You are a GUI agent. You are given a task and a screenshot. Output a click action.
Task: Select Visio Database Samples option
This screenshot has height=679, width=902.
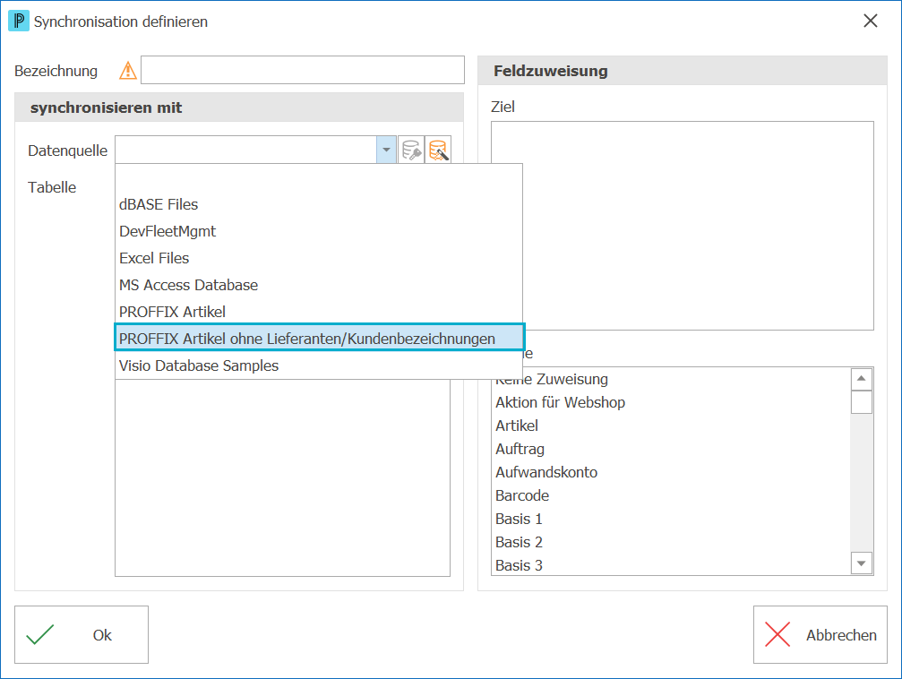click(319, 365)
